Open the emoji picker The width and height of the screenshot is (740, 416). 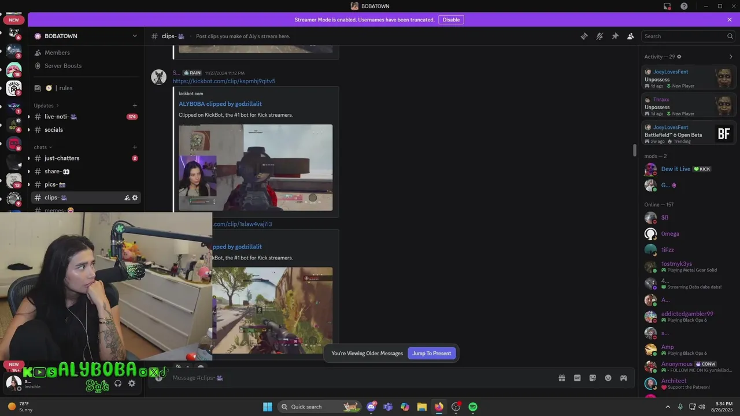click(608, 378)
